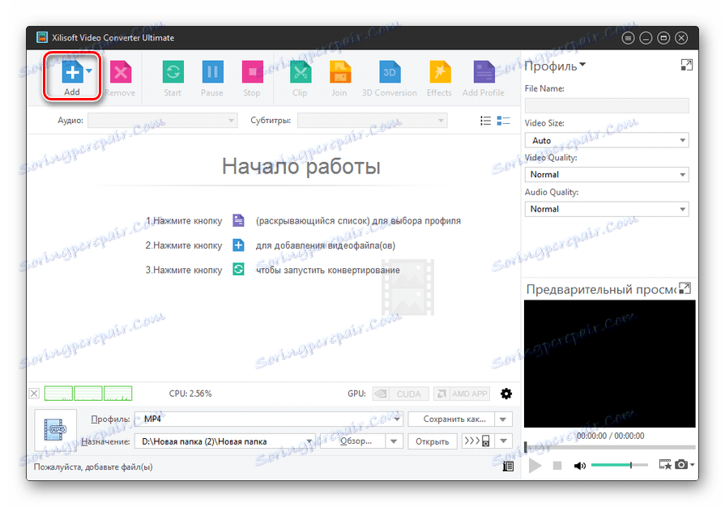This screenshot has height=507, width=725.
Task: Switch to plain list view icon
Action: [485, 121]
